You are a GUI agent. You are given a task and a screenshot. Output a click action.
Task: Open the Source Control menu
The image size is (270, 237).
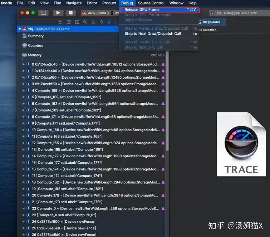(151, 3)
